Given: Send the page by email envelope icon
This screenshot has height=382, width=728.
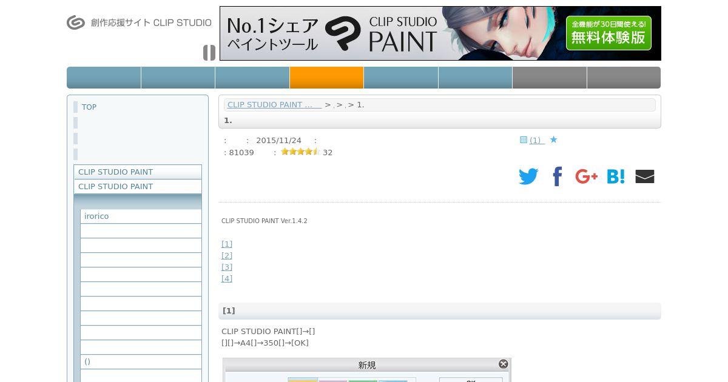Looking at the screenshot, I should coord(645,176).
